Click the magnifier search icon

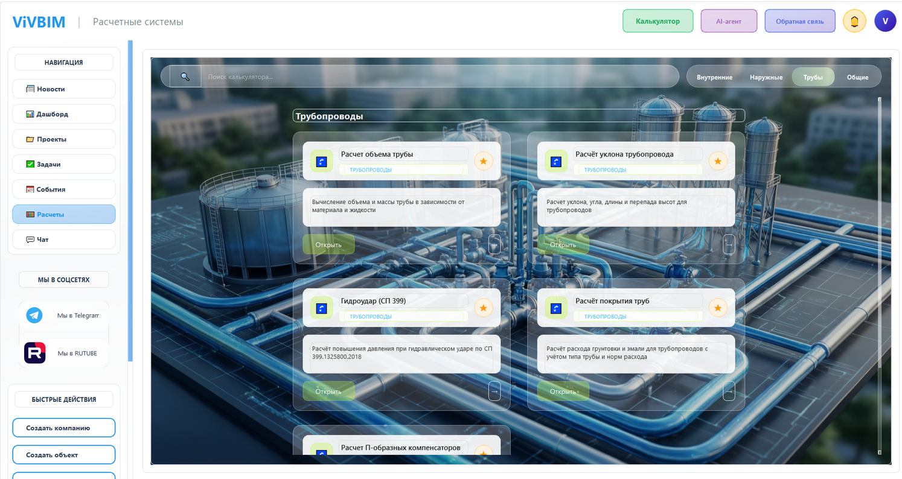click(185, 77)
